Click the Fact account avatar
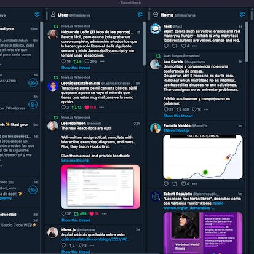This screenshot has width=254, height=254. click(x=155, y=29)
